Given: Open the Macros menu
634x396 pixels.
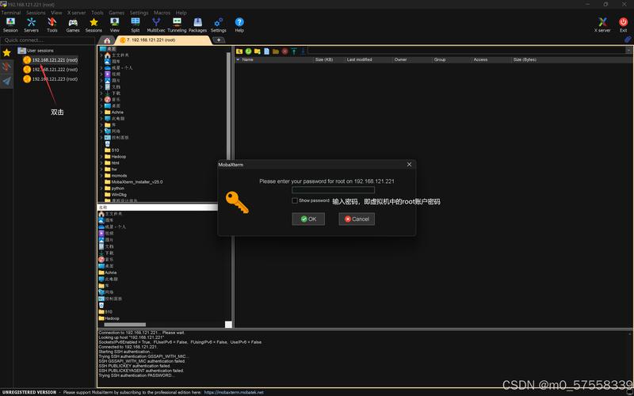Looking at the screenshot, I should pos(162,13).
